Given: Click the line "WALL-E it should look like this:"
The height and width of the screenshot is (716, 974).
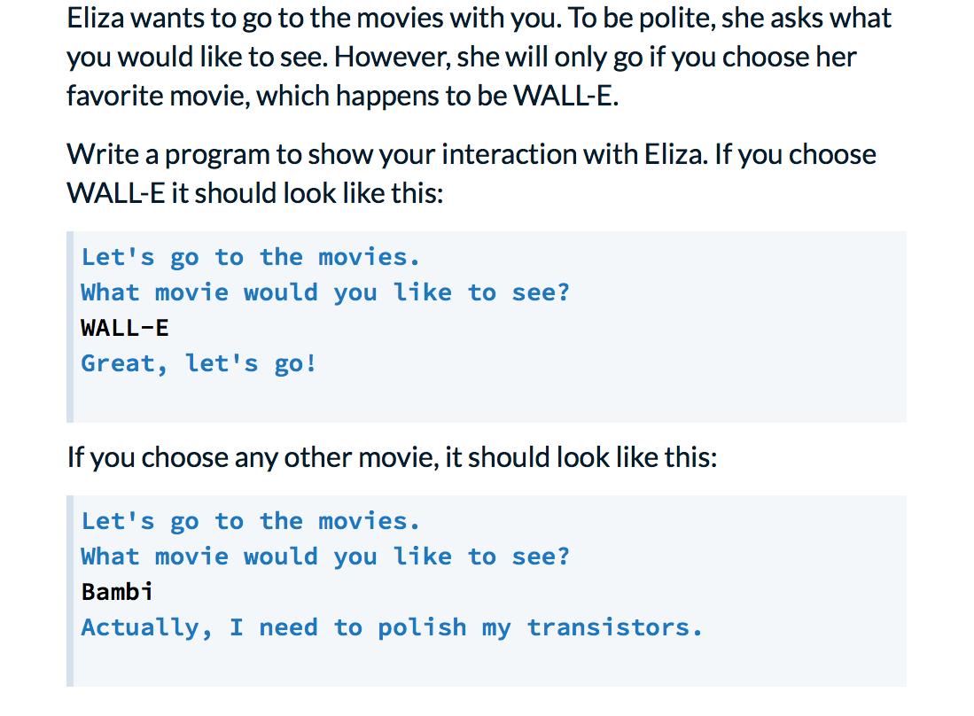Looking at the screenshot, I should (x=254, y=192).
